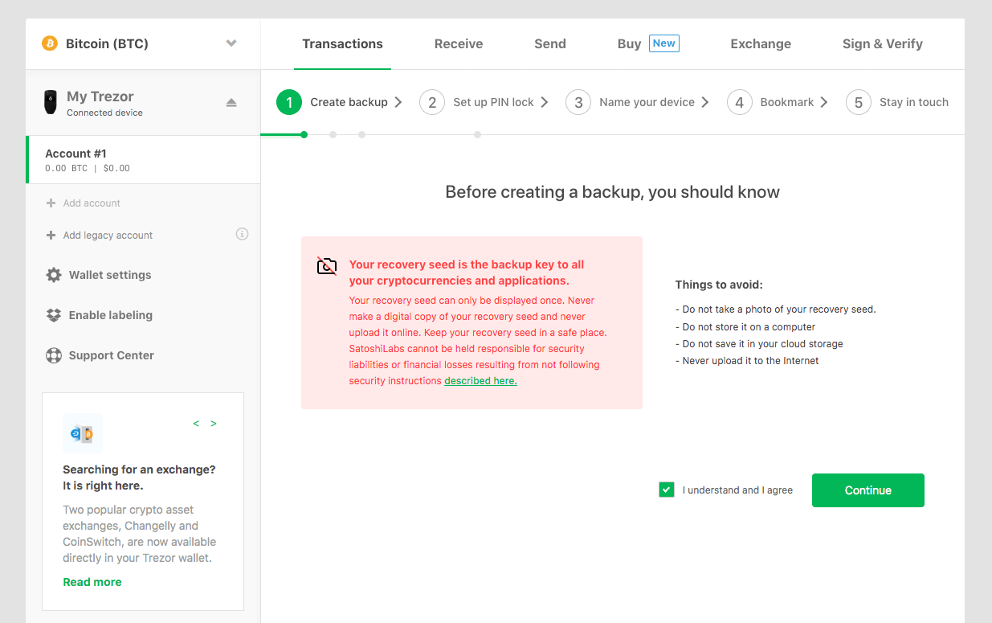This screenshot has width=992, height=623.
Task: Click step 5 circle for Stay in touch
Action: 859,102
